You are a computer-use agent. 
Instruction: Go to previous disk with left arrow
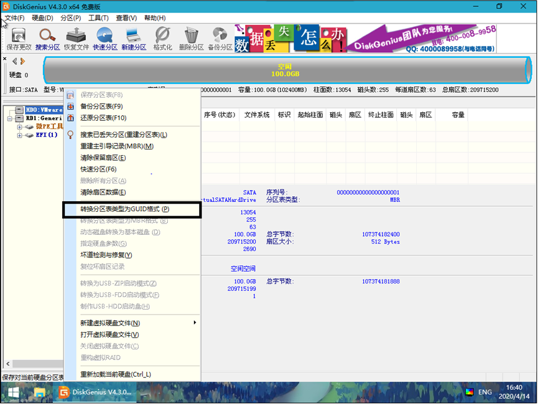[x=14, y=61]
